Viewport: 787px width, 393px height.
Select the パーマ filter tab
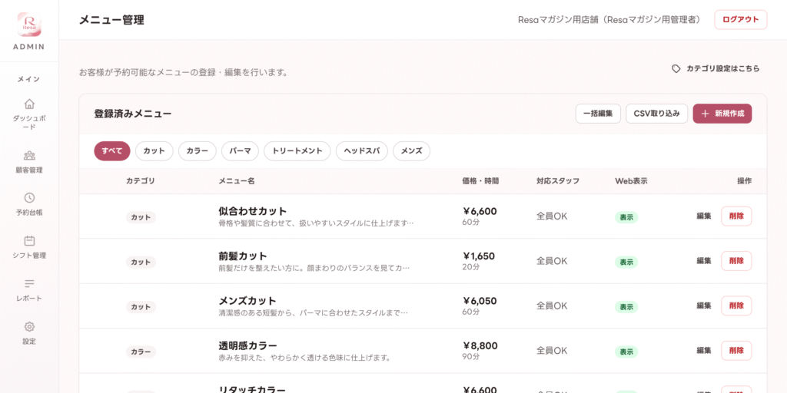240,151
